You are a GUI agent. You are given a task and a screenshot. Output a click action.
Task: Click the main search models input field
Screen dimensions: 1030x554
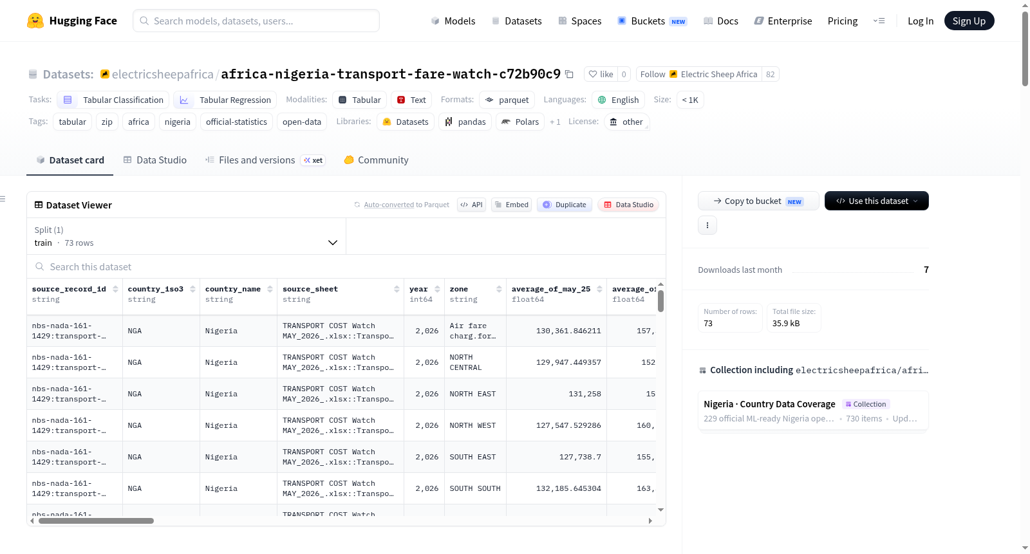(256, 21)
